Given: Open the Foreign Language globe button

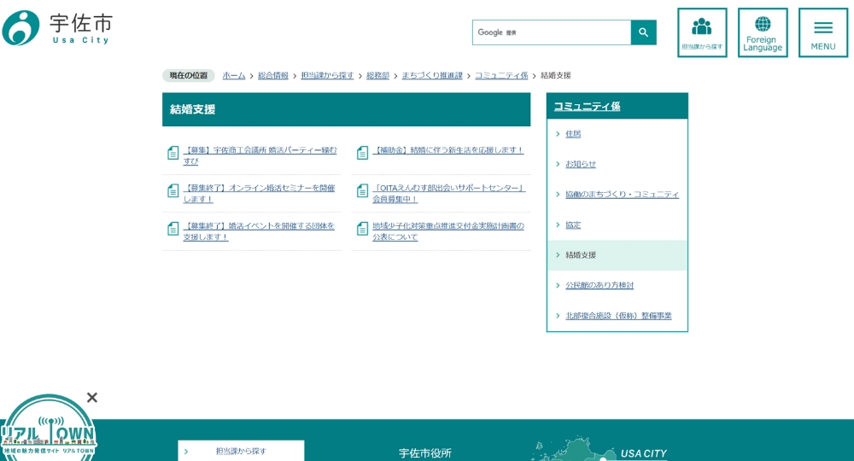Looking at the screenshot, I should click(763, 32).
